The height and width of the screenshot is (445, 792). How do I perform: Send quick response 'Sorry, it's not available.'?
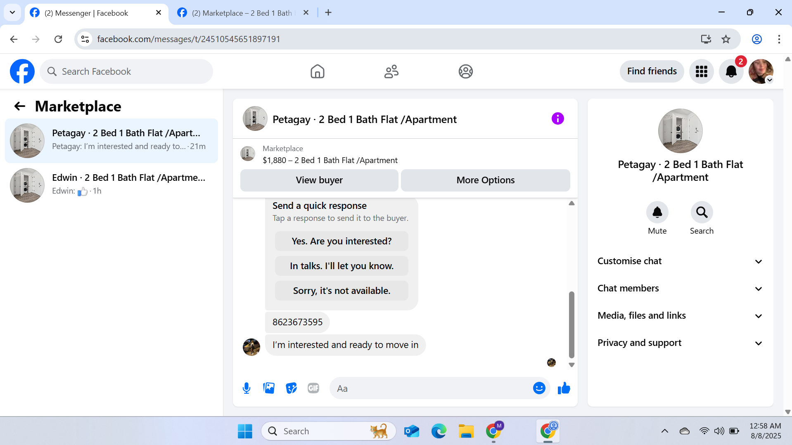coord(341,291)
